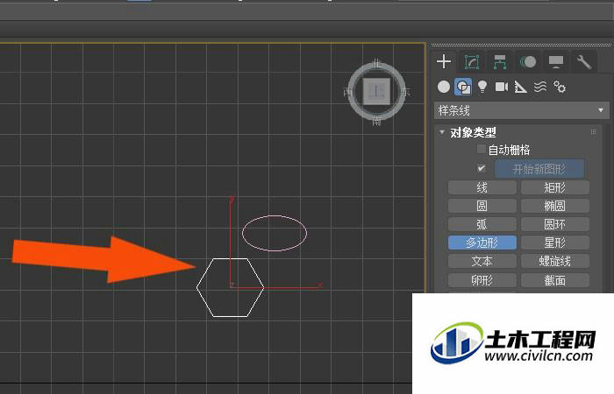Open the Create panel plus tab
Image resolution: width=614 pixels, height=394 pixels.
444,62
